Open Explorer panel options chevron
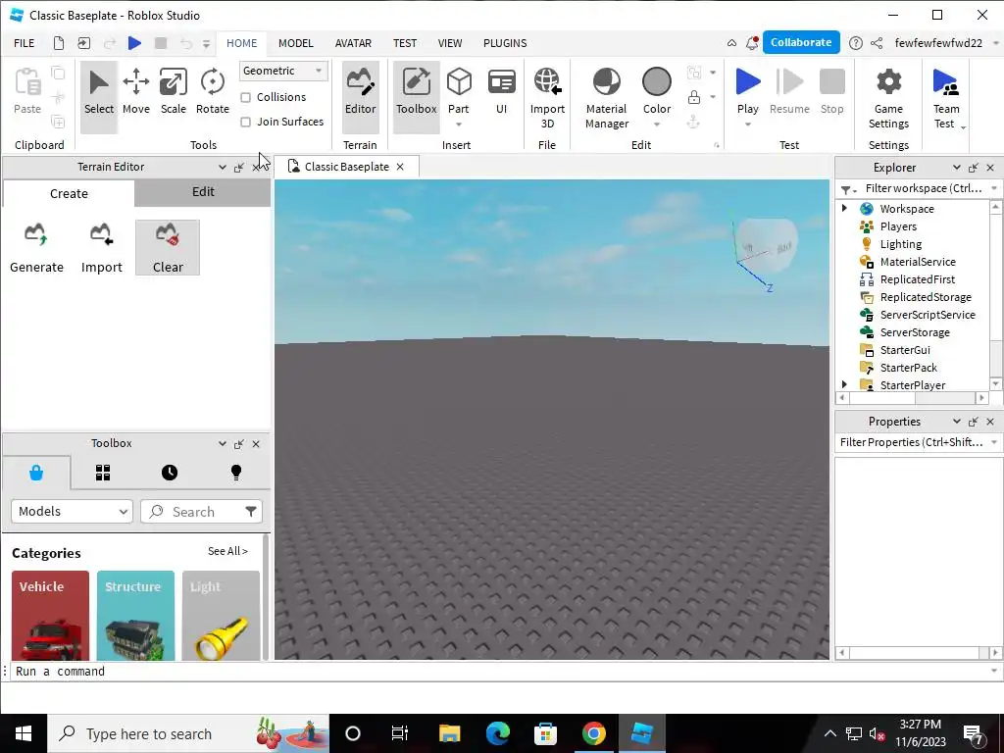 tap(956, 167)
